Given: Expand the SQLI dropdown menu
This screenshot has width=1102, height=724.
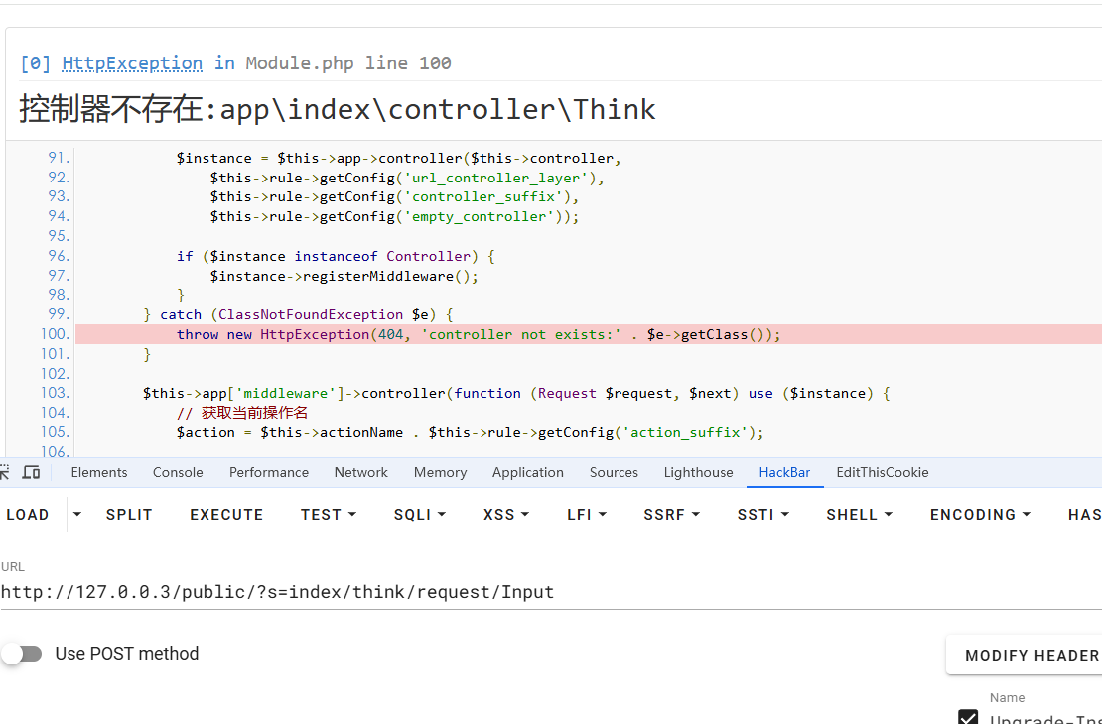Looking at the screenshot, I should tap(419, 514).
